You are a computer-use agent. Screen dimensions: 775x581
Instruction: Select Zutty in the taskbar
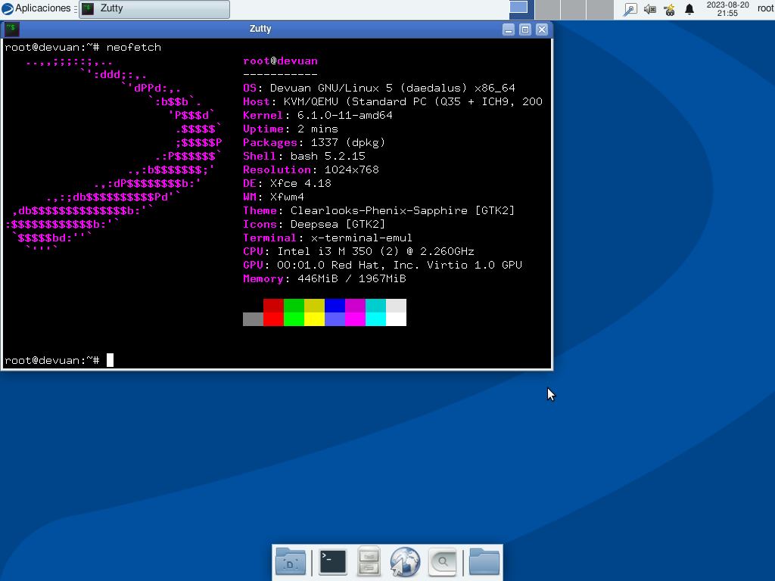(x=154, y=9)
